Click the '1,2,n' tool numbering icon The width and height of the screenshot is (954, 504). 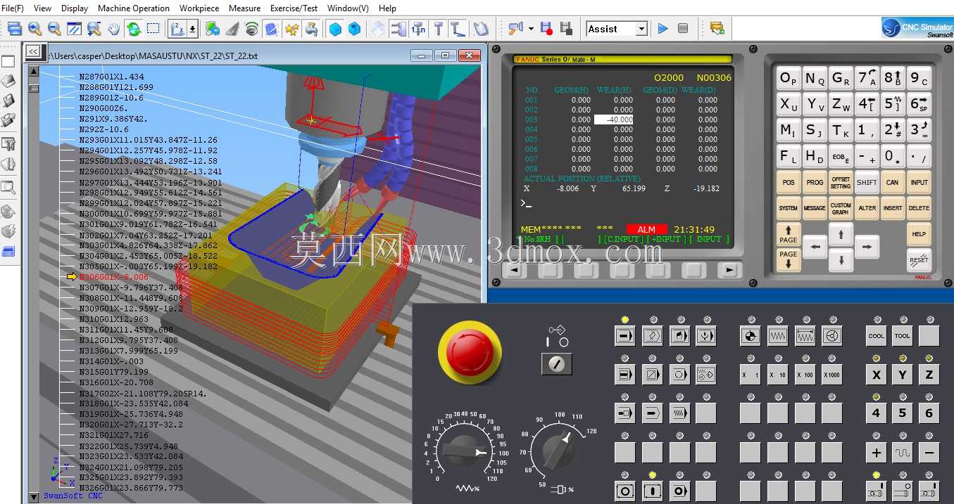point(418,29)
